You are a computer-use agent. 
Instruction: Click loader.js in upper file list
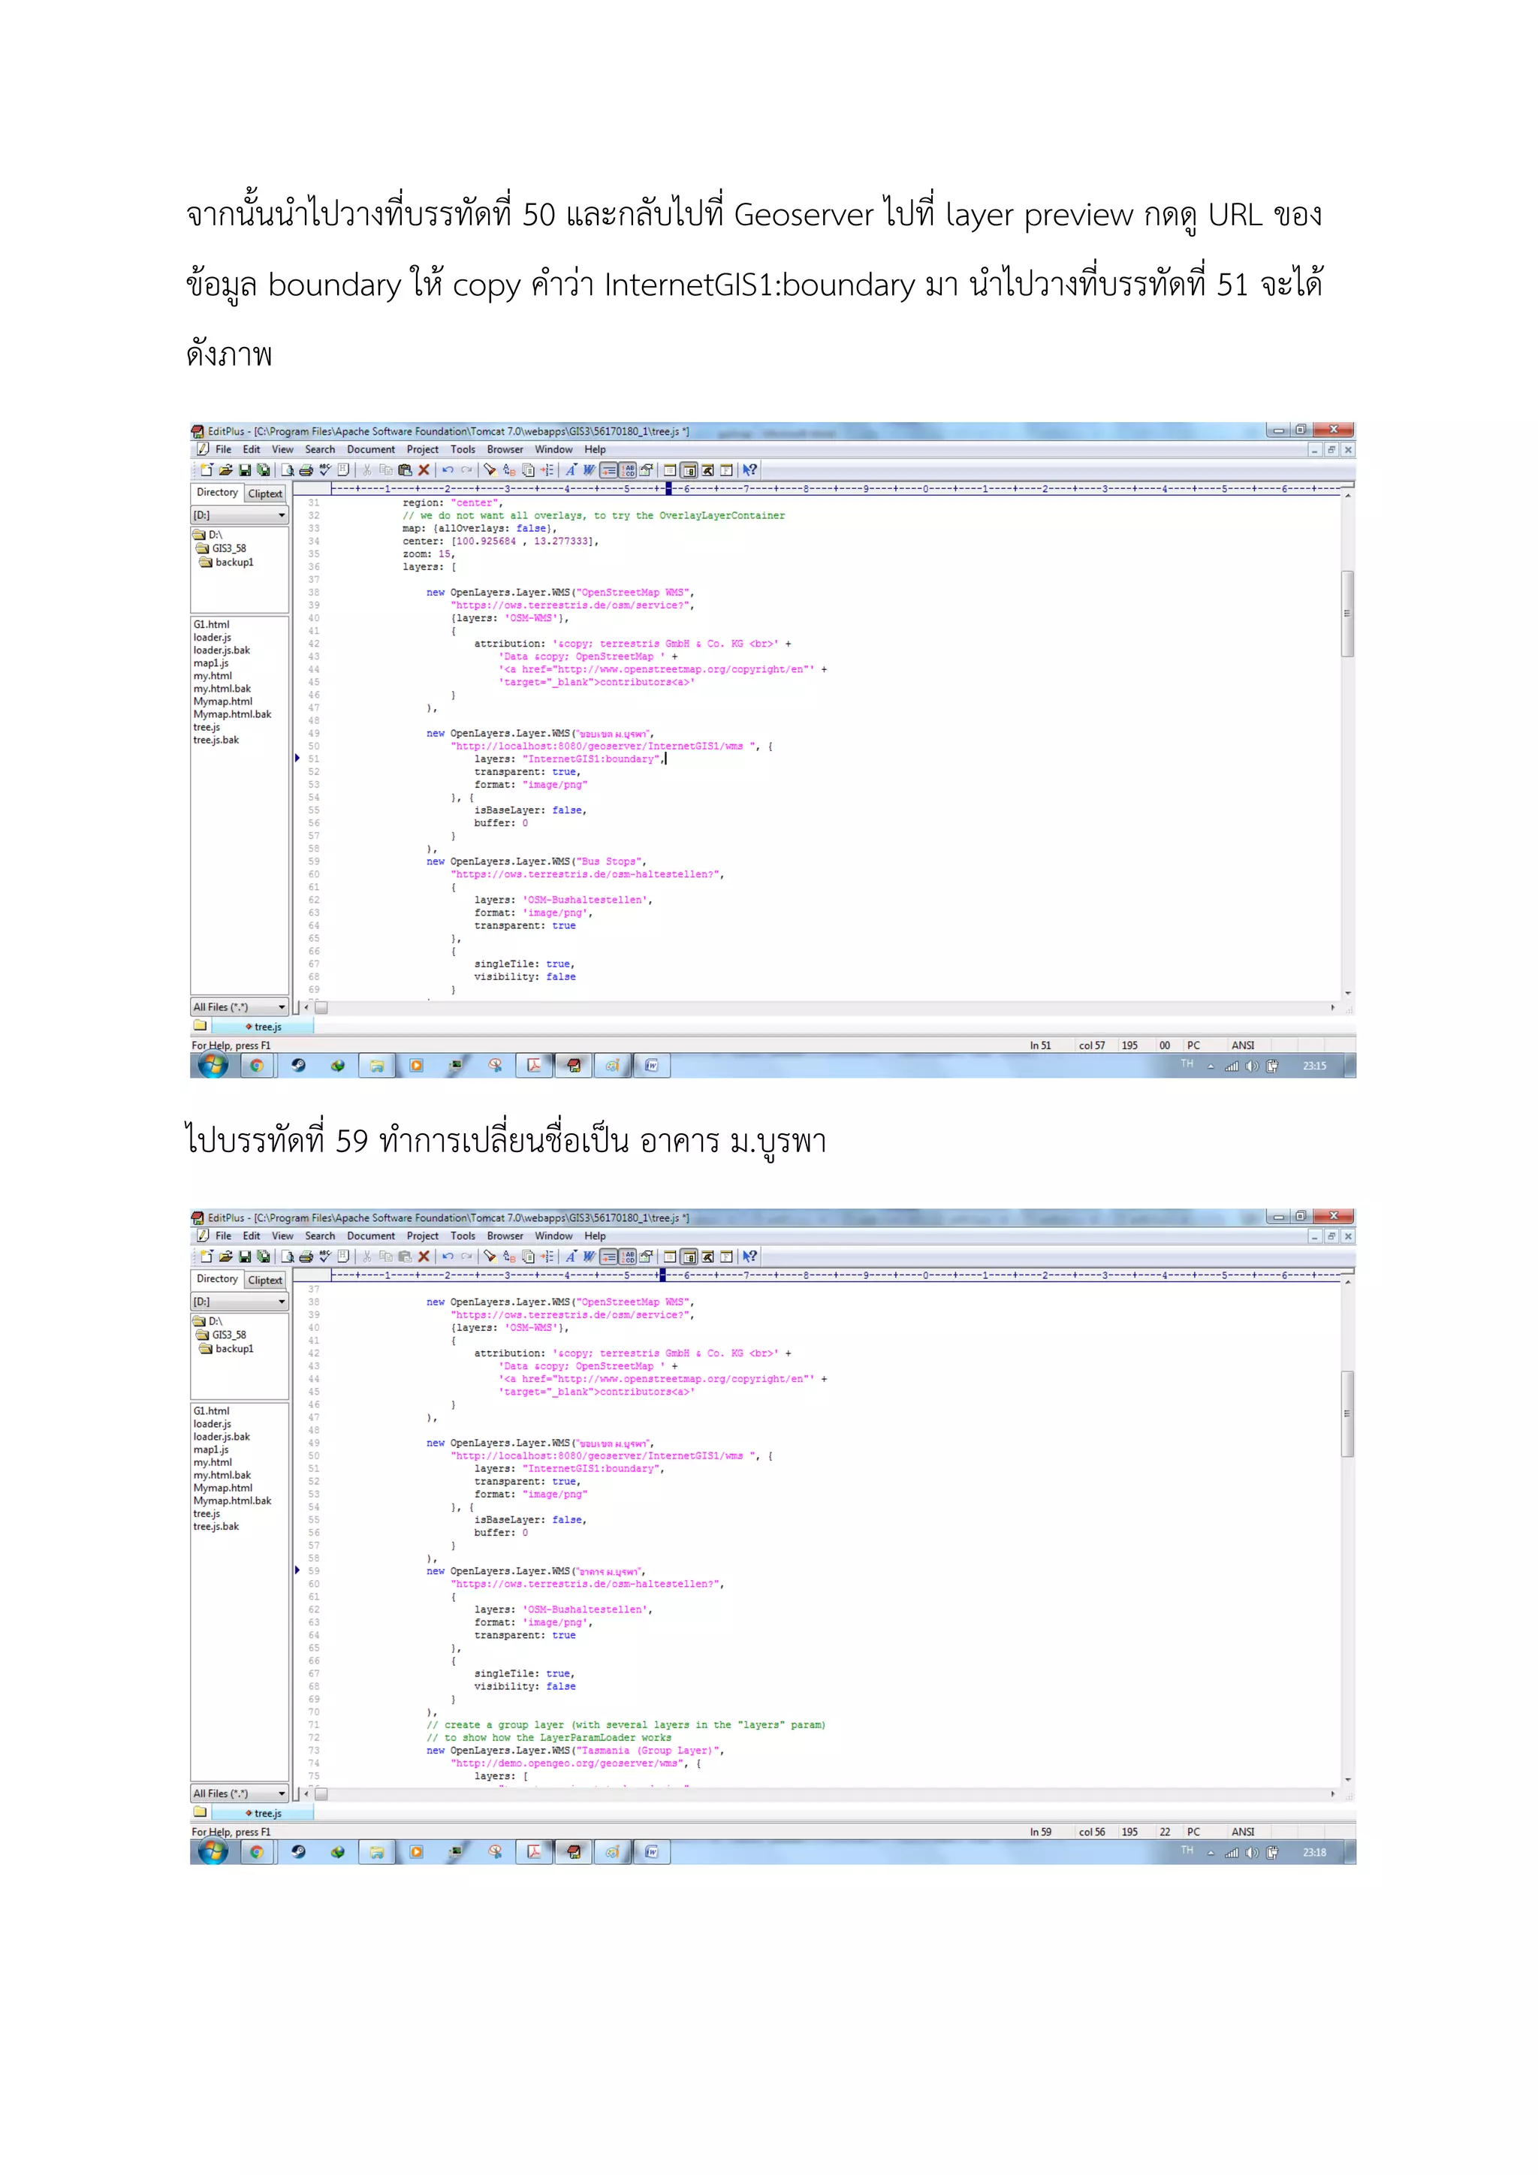212,638
